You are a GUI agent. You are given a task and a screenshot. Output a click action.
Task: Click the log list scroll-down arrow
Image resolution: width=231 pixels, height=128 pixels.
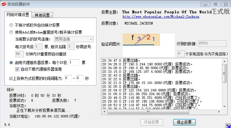224,106
